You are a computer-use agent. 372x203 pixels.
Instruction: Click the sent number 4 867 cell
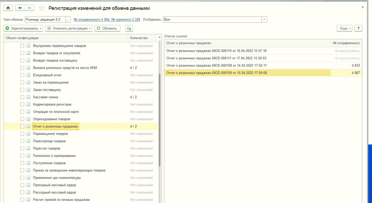point(346,73)
